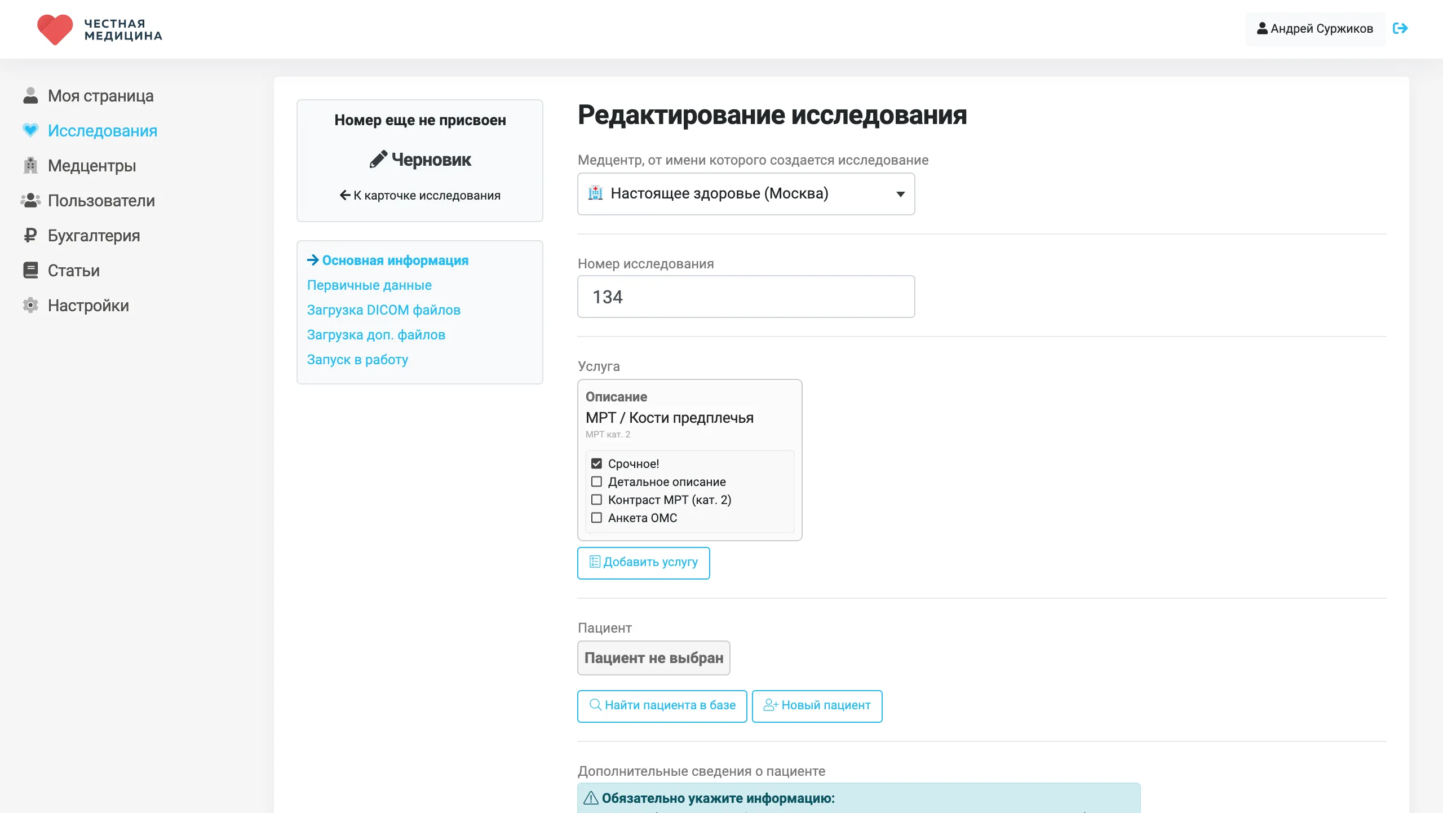
Task: Click the Добавить услугу button
Action: [643, 562]
